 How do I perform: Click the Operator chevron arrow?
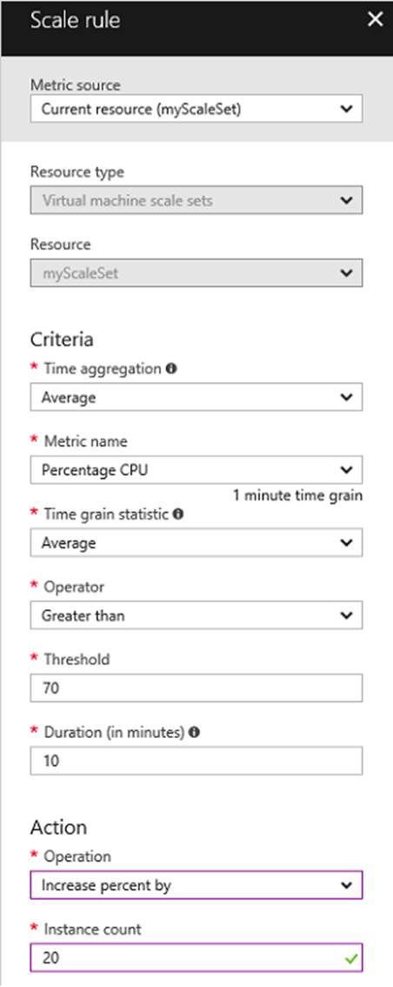point(346,615)
